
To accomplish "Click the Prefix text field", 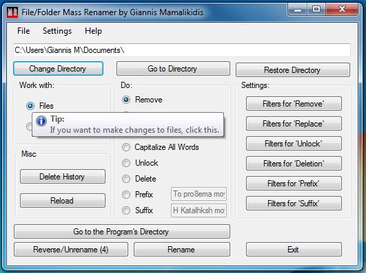I will pos(199,194).
